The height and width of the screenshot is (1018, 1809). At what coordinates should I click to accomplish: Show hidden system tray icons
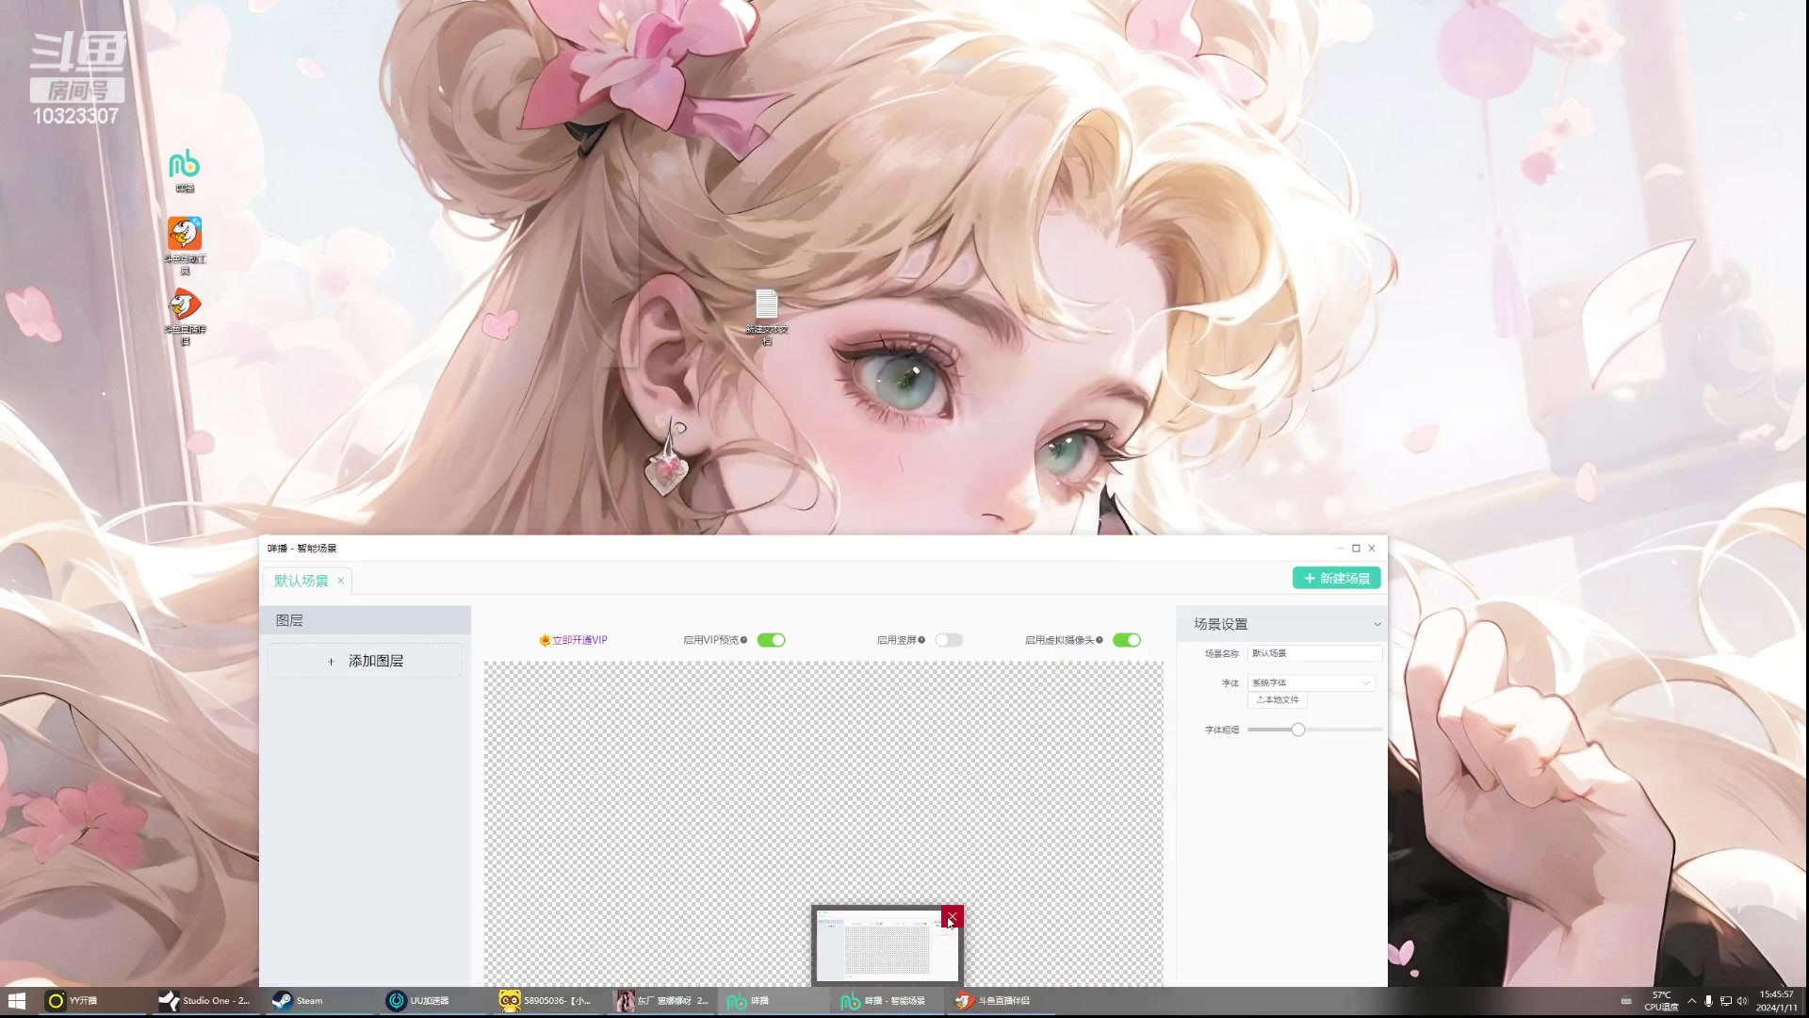pos(1692,1001)
